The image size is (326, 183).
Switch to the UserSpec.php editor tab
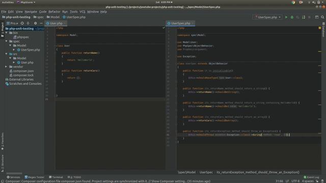coord(180,23)
